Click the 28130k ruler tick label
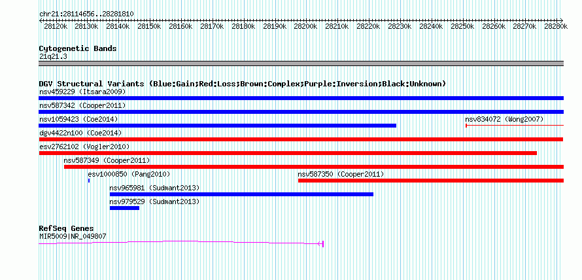582x280 pixels. 86,26
